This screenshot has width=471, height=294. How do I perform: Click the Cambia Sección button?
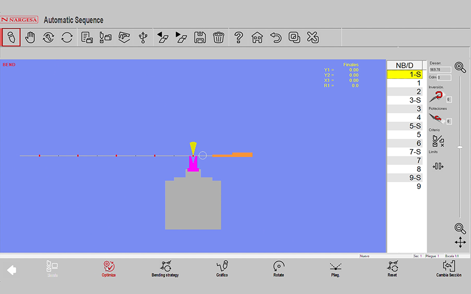[449, 269]
